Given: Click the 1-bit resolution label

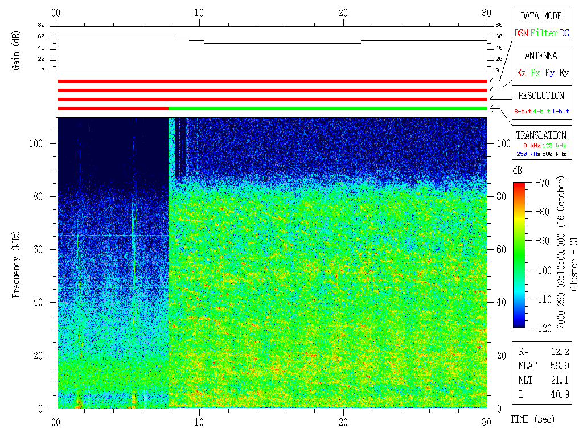Looking at the screenshot, I should (x=560, y=112).
